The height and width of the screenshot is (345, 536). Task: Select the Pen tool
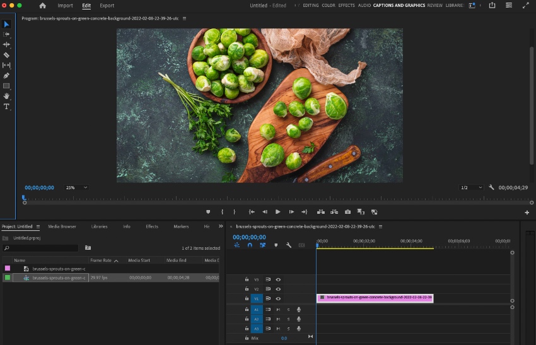tap(6, 76)
